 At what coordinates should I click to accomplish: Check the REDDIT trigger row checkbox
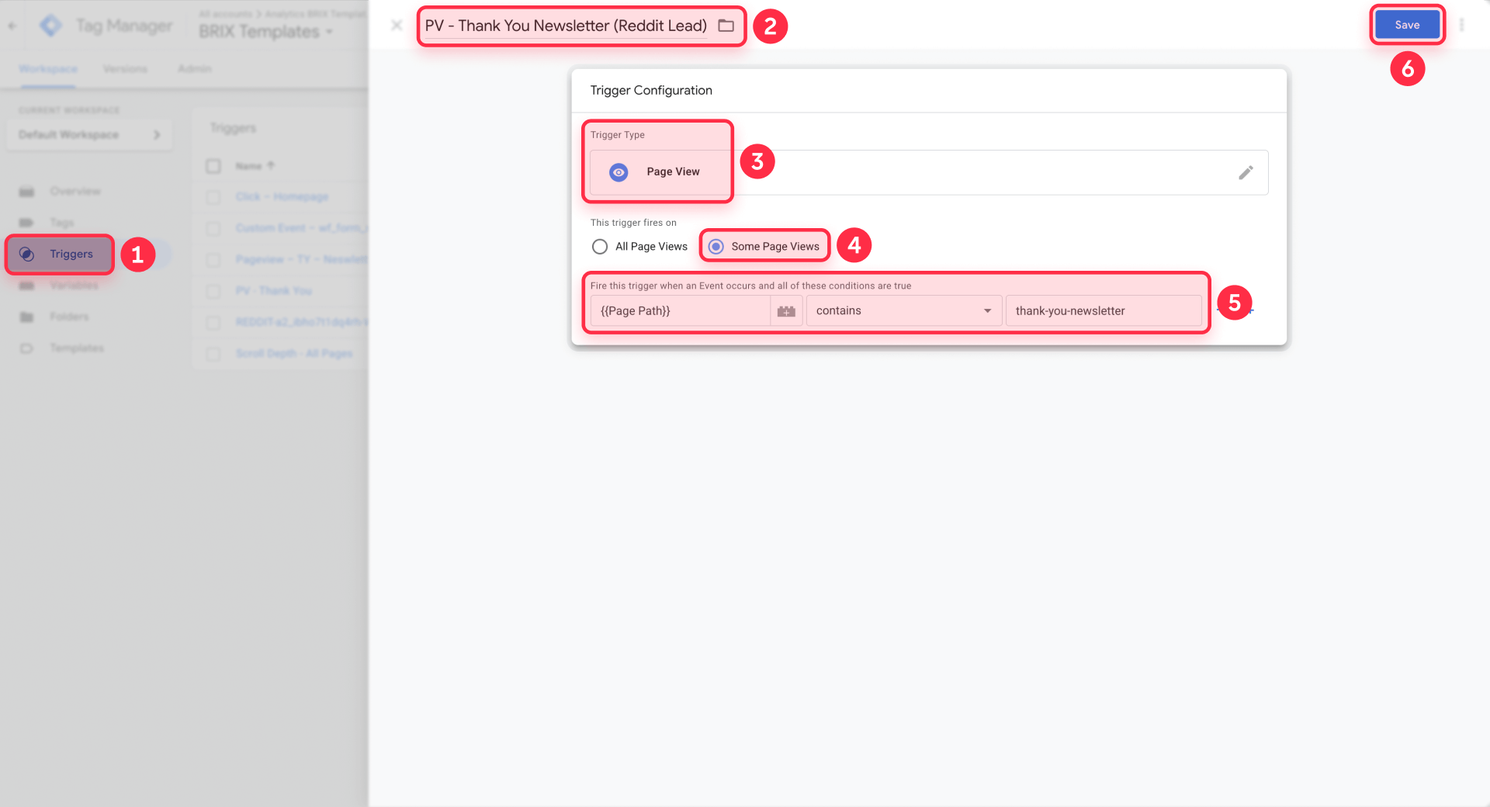[213, 322]
